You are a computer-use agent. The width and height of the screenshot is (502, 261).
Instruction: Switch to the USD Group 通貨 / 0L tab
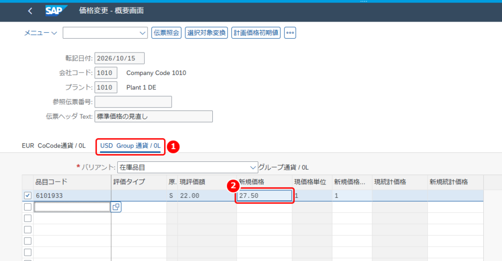tap(130, 146)
